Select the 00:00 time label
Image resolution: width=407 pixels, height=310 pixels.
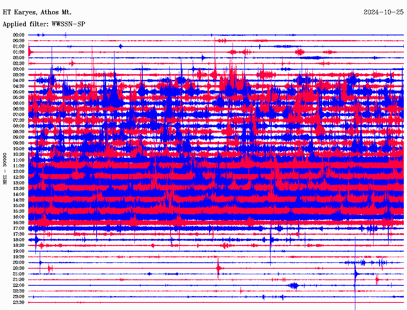point(19,35)
